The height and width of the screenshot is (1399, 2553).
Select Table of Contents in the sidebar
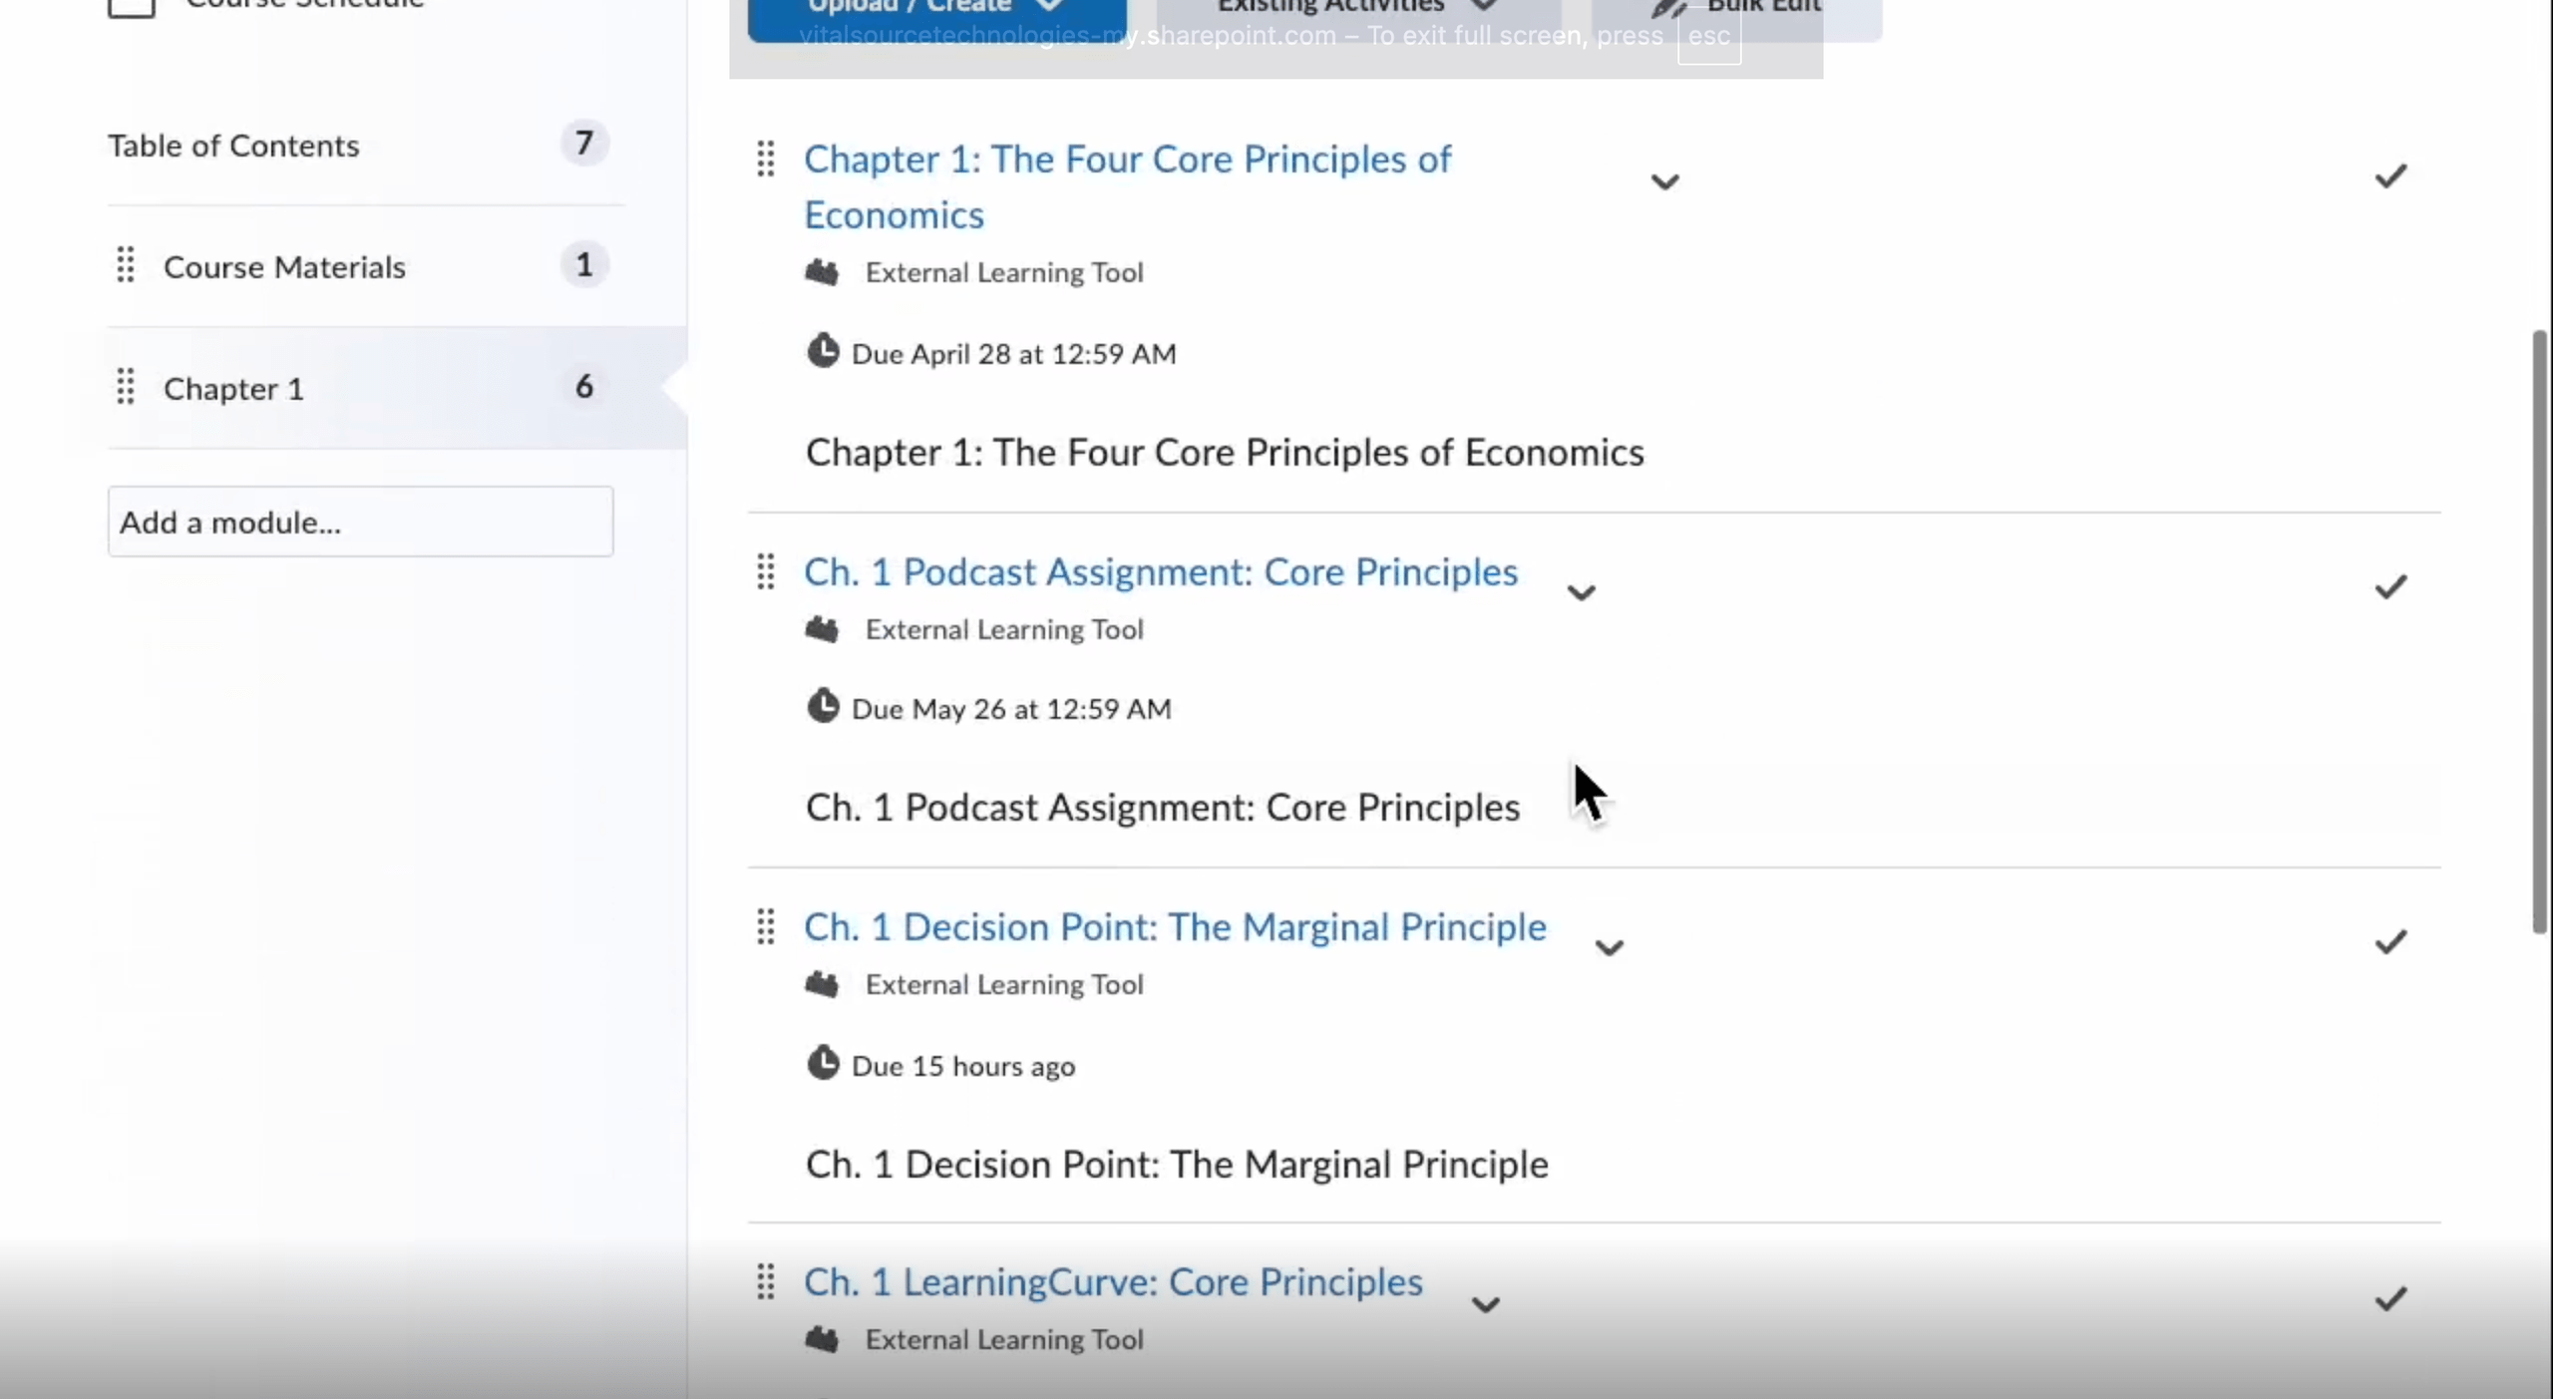click(x=233, y=146)
